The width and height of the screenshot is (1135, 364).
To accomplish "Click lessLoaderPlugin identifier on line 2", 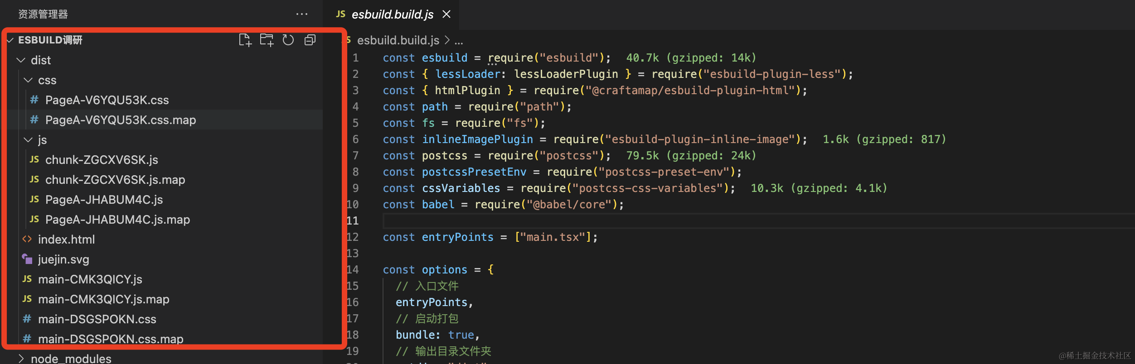I will 566,74.
